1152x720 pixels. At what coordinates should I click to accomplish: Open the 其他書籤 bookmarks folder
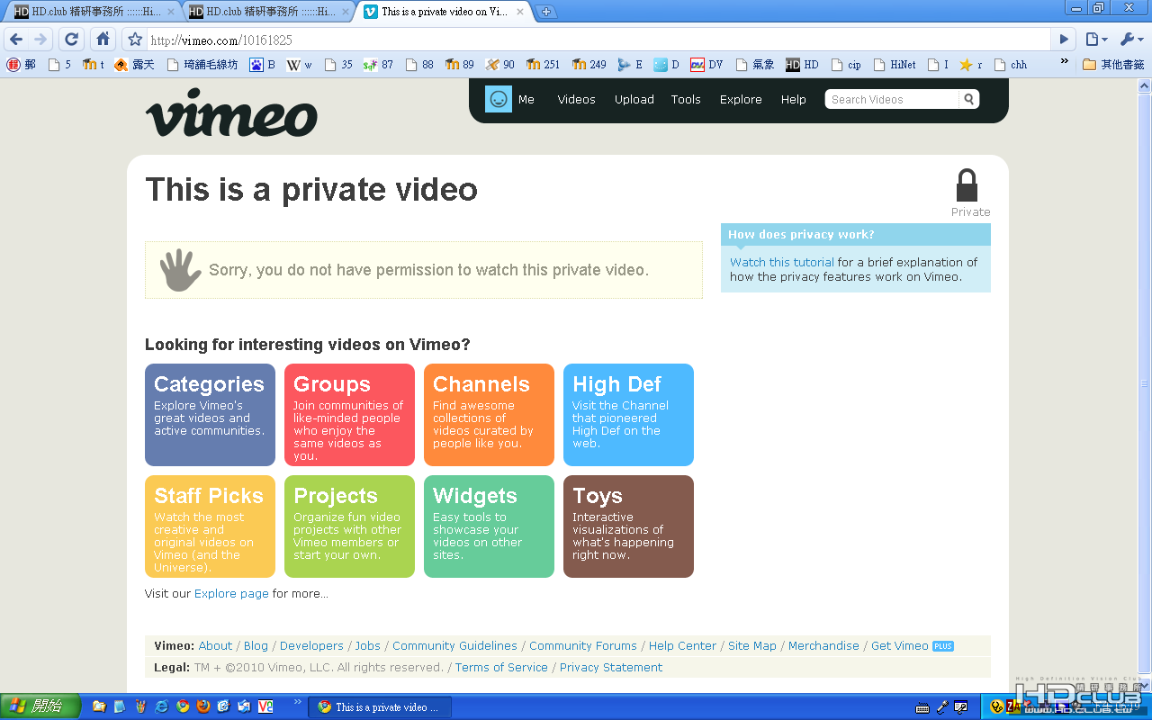click(1112, 65)
